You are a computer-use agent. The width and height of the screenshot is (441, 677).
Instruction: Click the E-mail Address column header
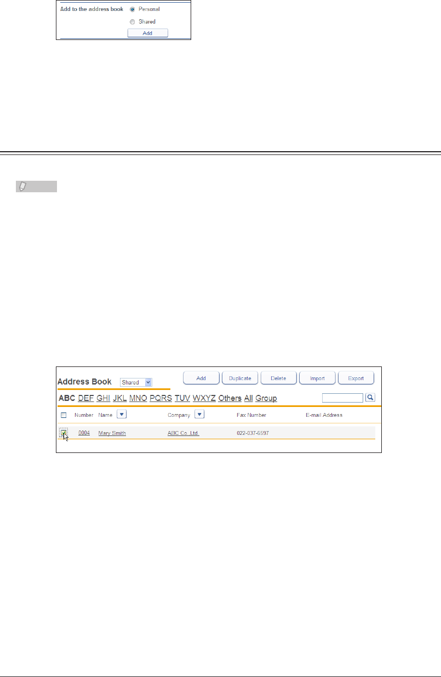(x=324, y=415)
